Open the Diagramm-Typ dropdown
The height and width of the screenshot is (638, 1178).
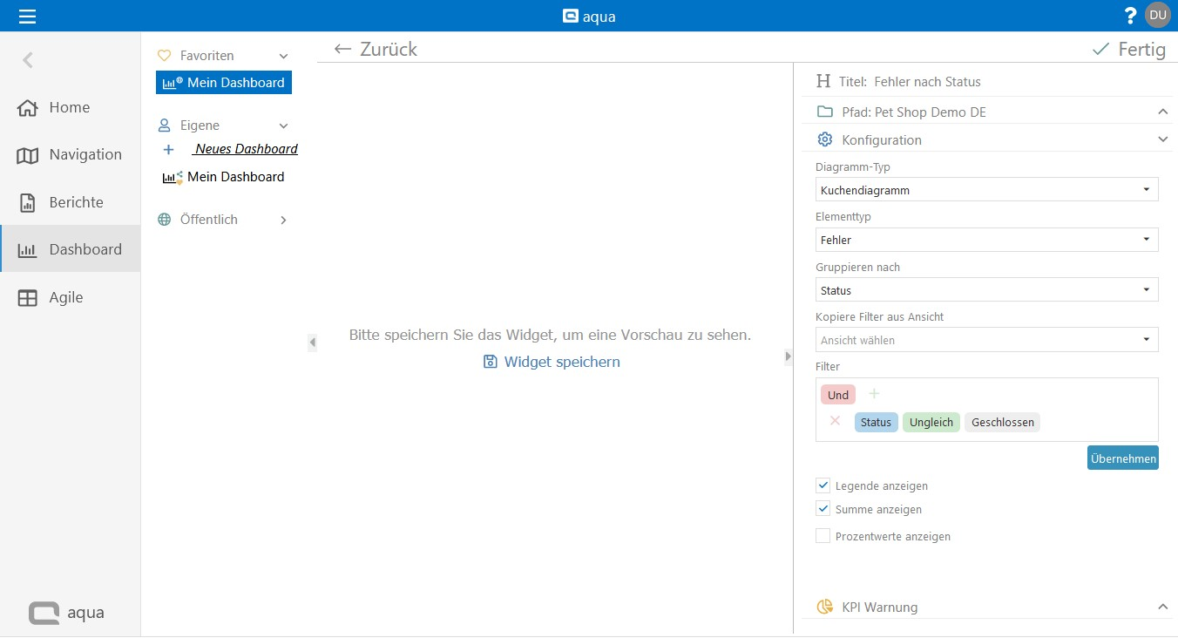986,190
